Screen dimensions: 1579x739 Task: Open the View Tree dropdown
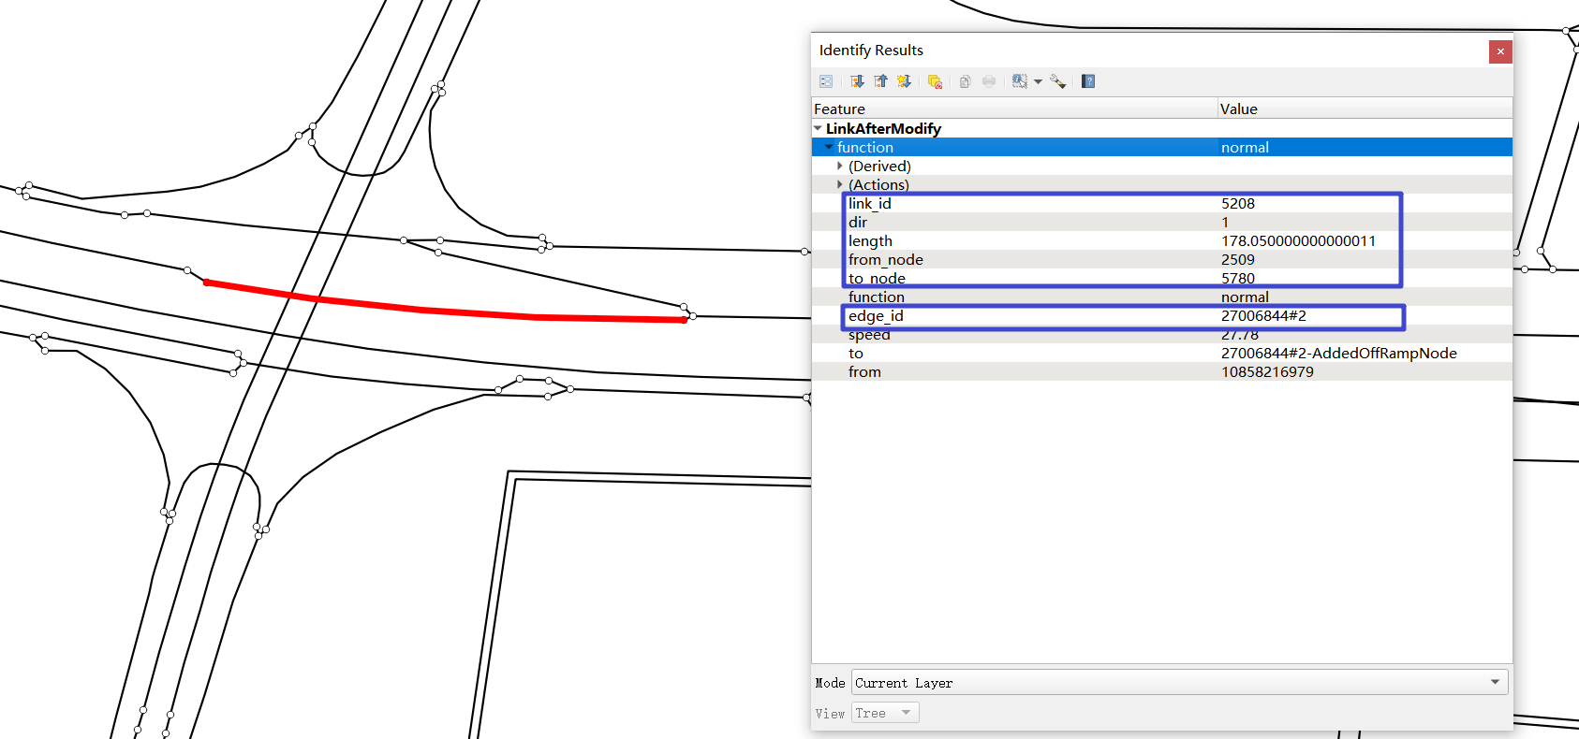tap(885, 713)
